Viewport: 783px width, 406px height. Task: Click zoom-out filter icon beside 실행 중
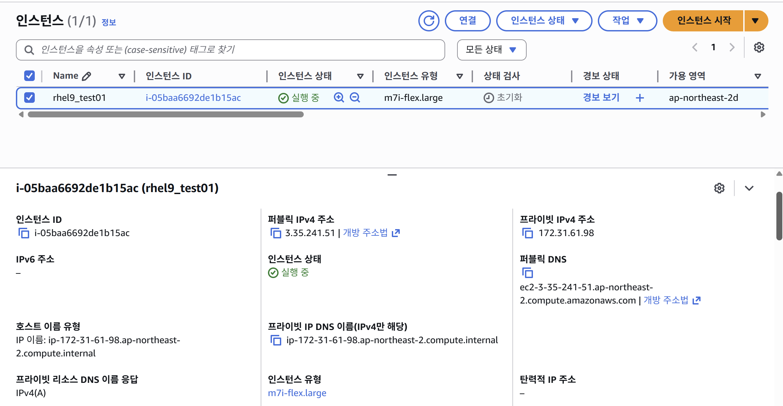click(x=355, y=98)
